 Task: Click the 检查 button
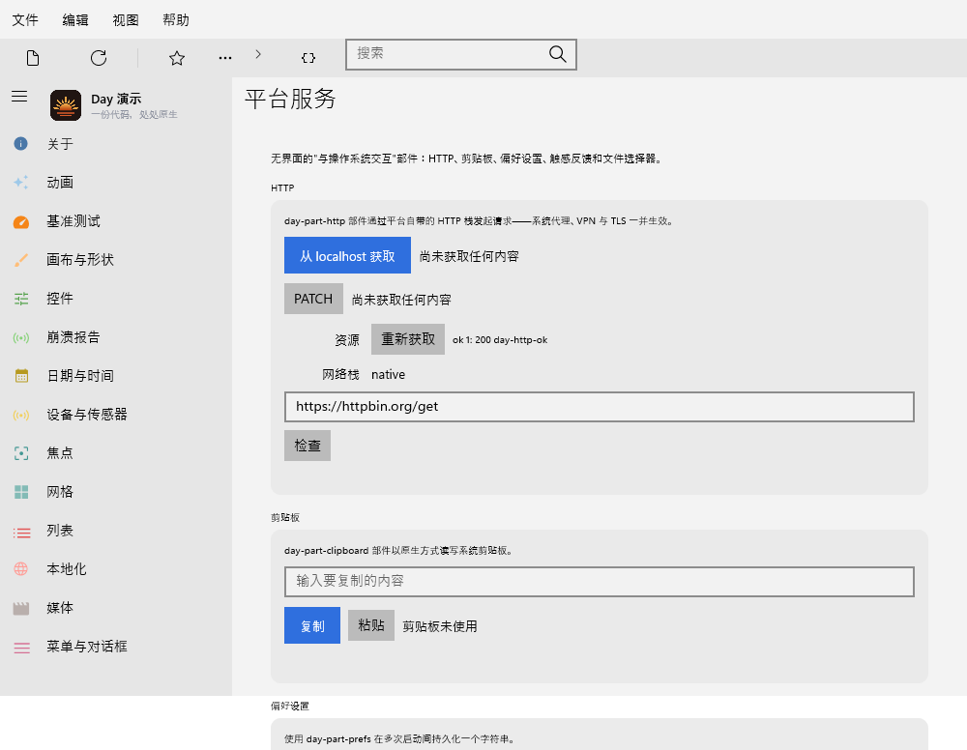click(x=308, y=446)
